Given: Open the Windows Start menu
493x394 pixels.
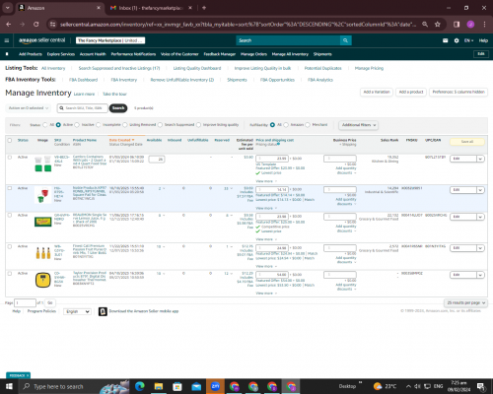Looking at the screenshot, I should [9, 386].
